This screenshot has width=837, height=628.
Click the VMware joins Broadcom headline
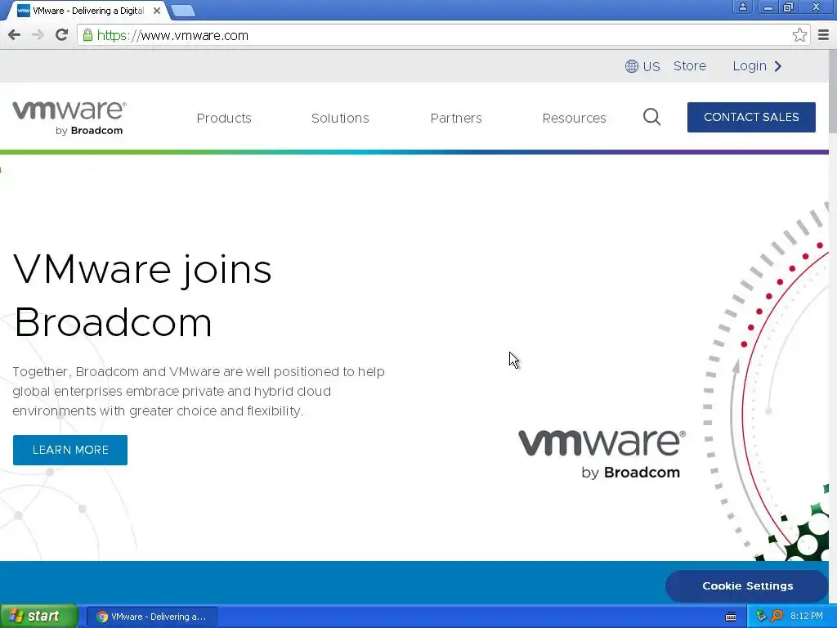[142, 295]
